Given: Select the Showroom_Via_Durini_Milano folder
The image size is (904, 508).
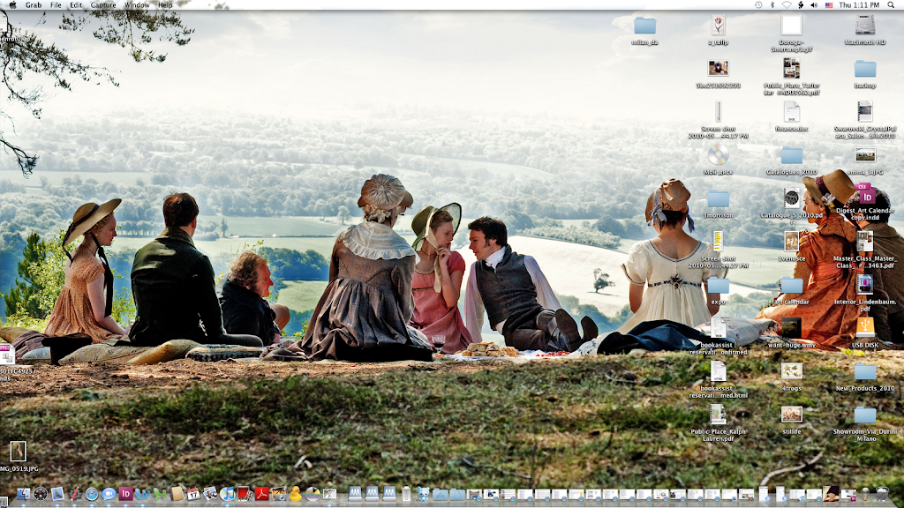Looking at the screenshot, I should click(865, 415).
